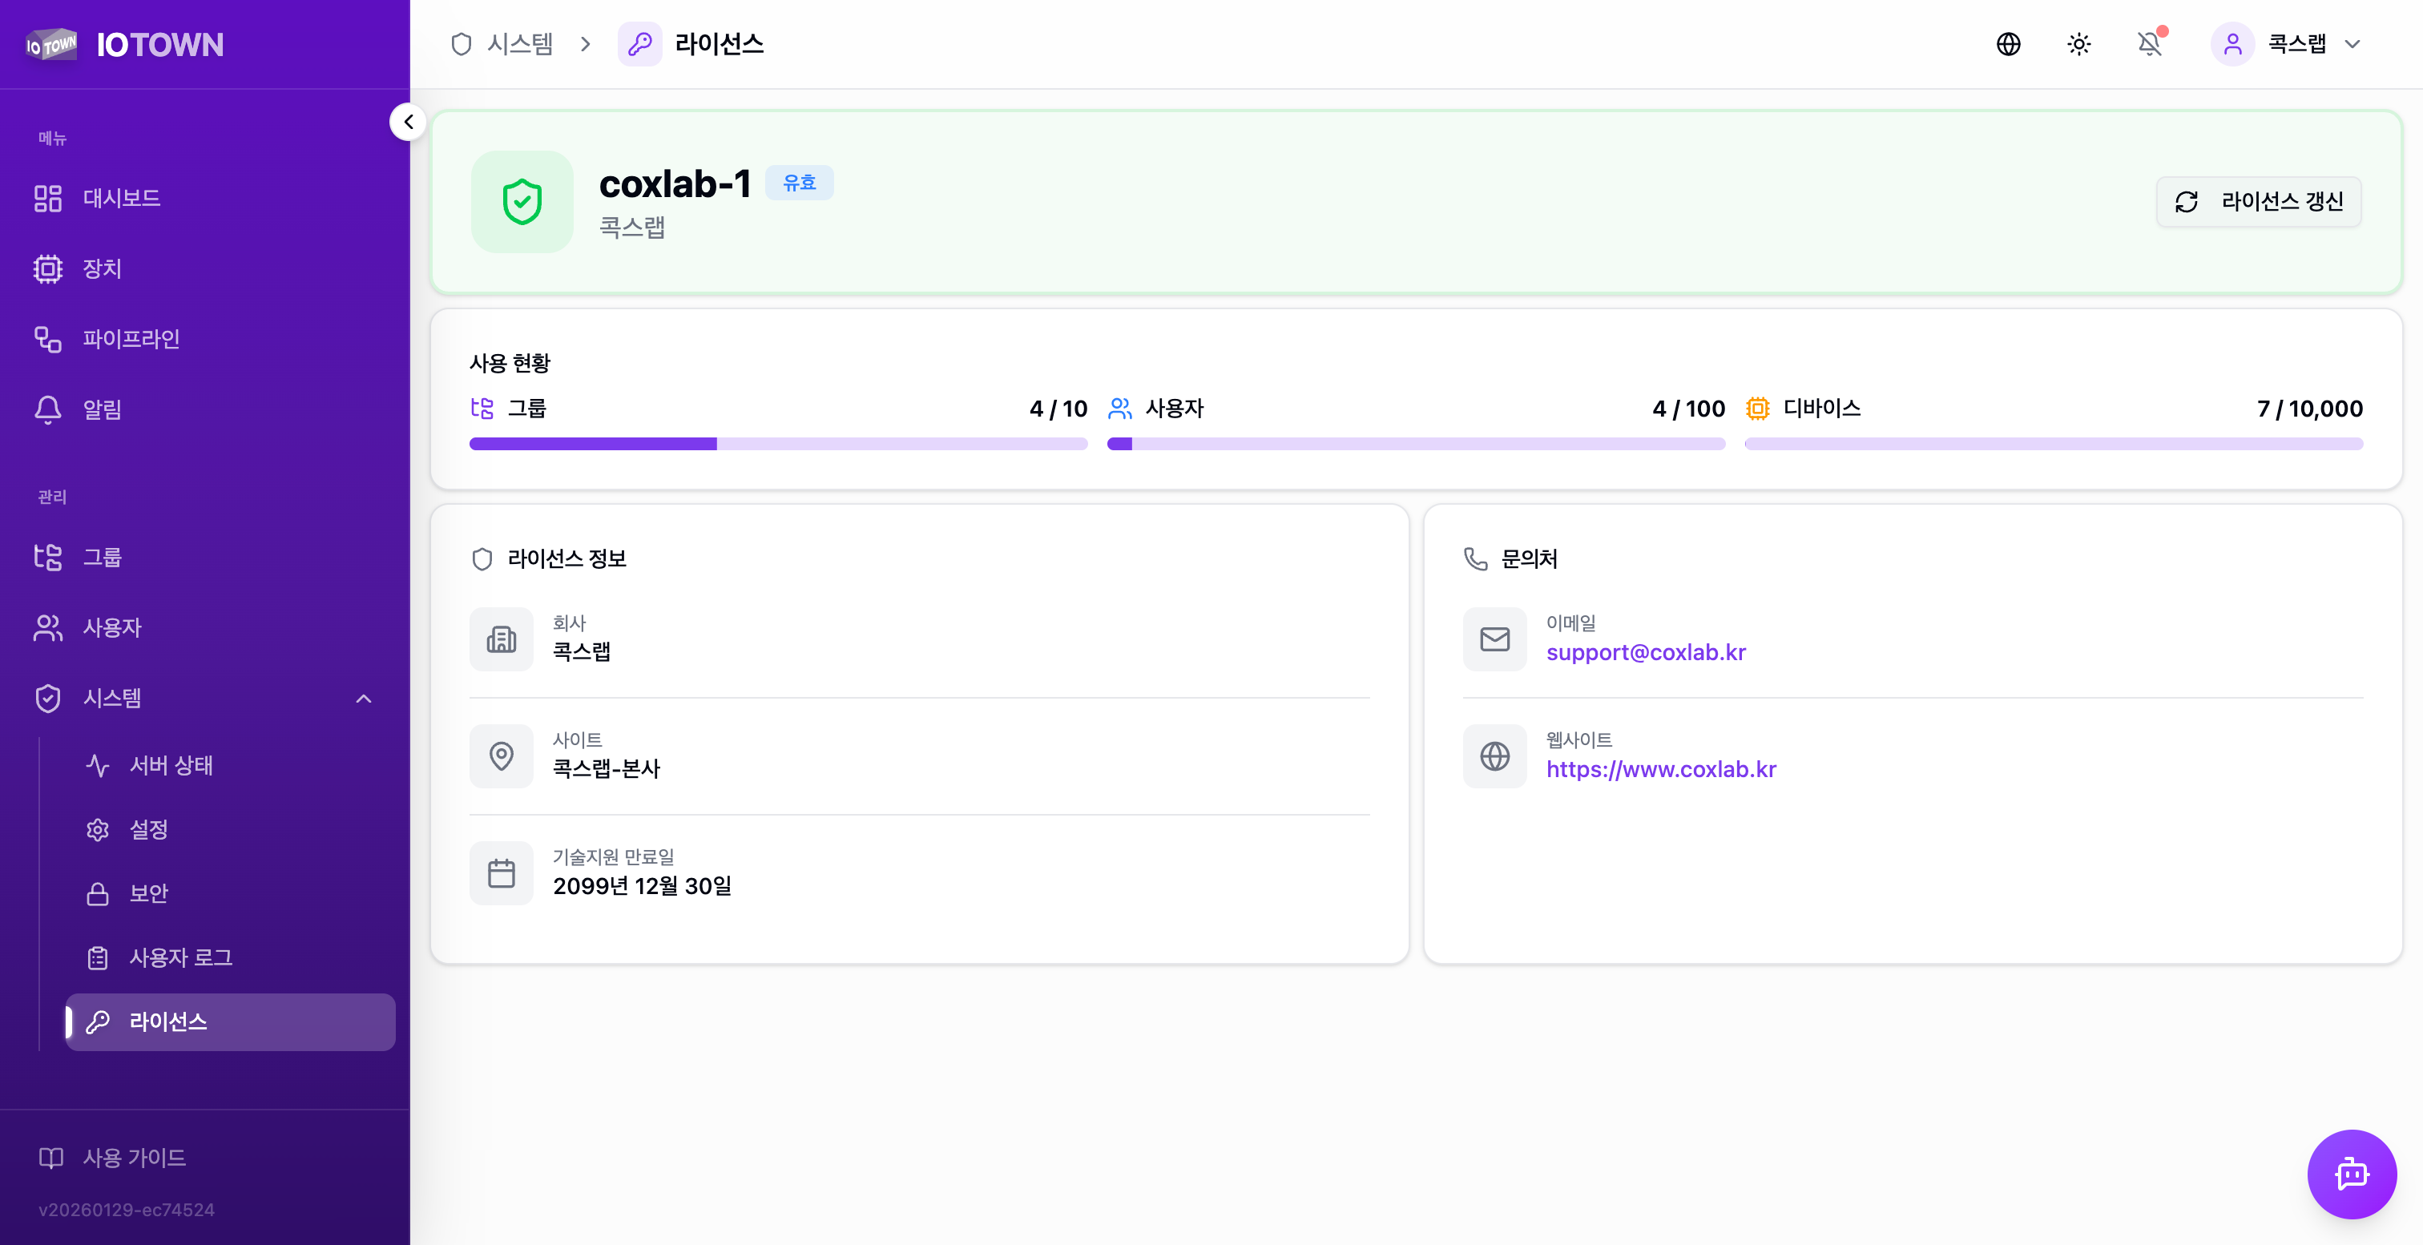The height and width of the screenshot is (1245, 2423).
Task: Click the 그룹 usage progress bar
Action: pyautogui.click(x=778, y=444)
